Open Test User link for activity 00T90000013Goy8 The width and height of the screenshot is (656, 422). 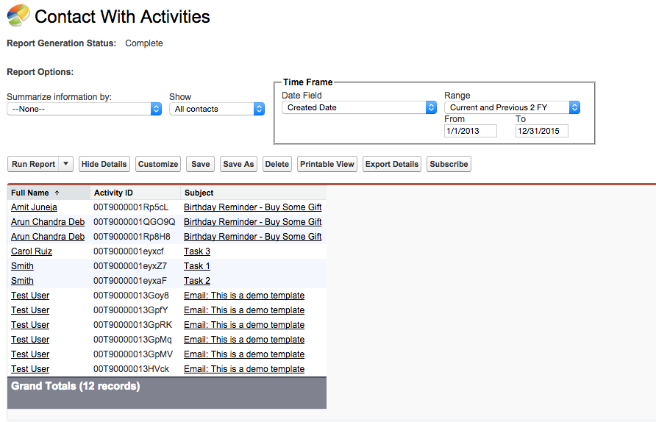point(30,296)
